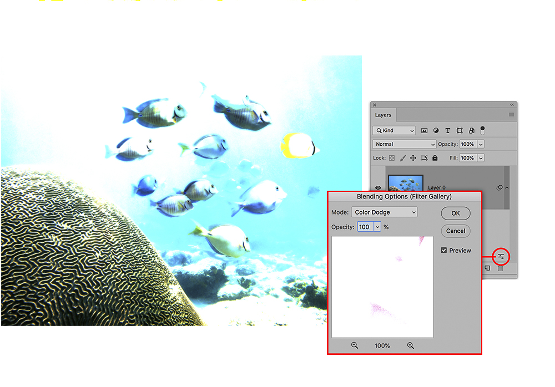This screenshot has width=555, height=387.
Task: Filter layers by type layer icon
Action: (448, 130)
